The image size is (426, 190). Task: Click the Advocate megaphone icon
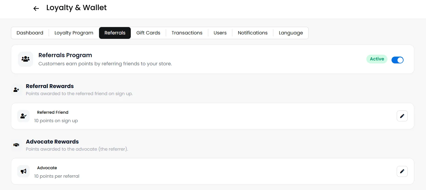point(24,171)
